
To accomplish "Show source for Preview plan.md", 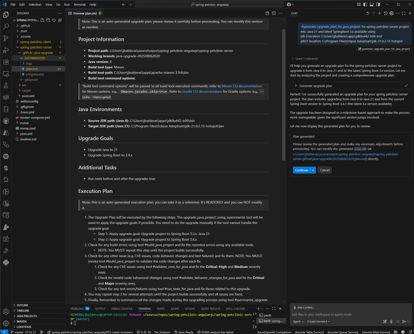I will coord(267,13).
